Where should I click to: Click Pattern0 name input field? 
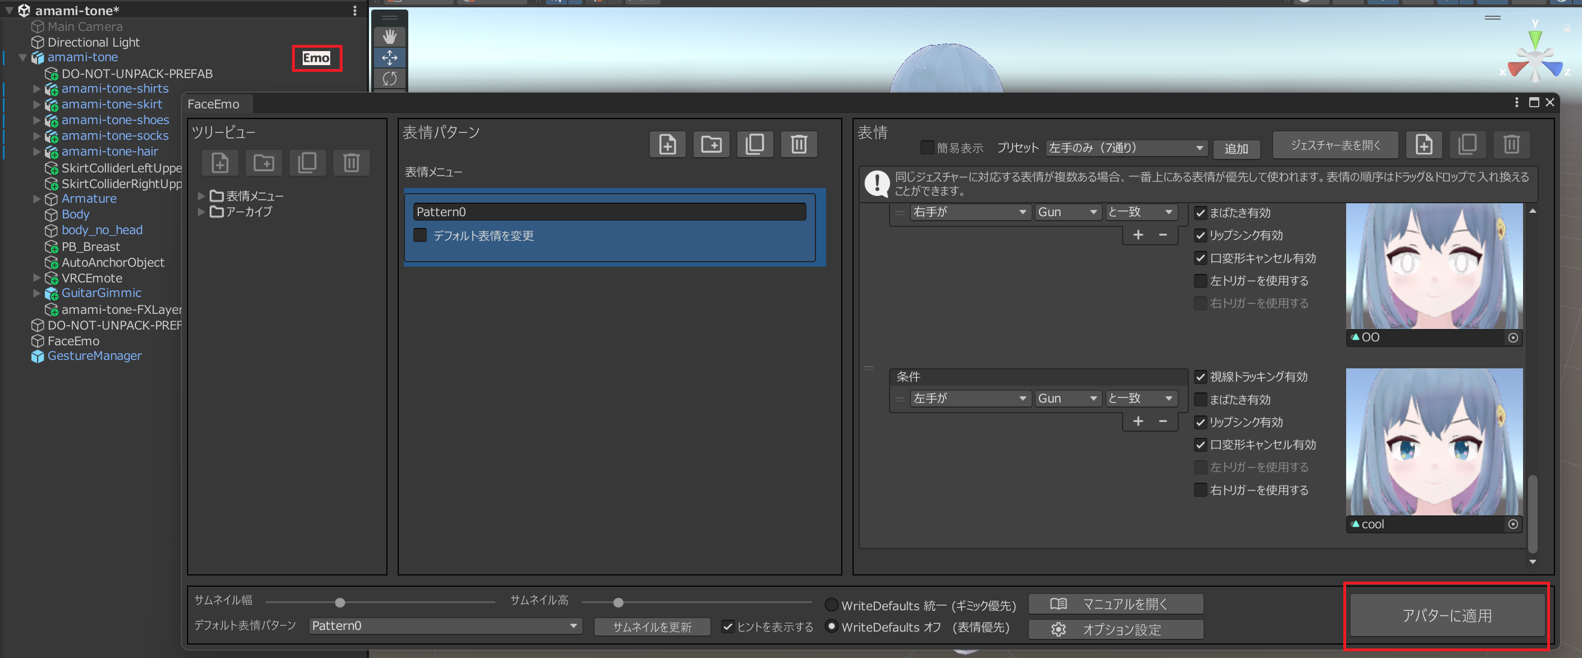tap(610, 212)
